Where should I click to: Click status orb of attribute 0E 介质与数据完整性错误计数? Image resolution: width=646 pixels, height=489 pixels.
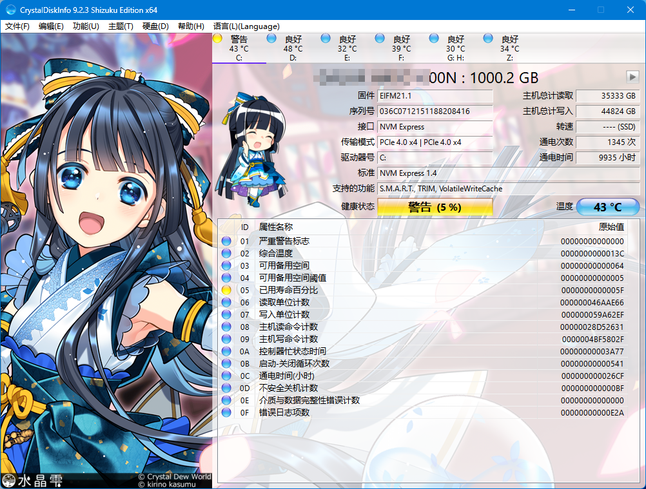226,400
